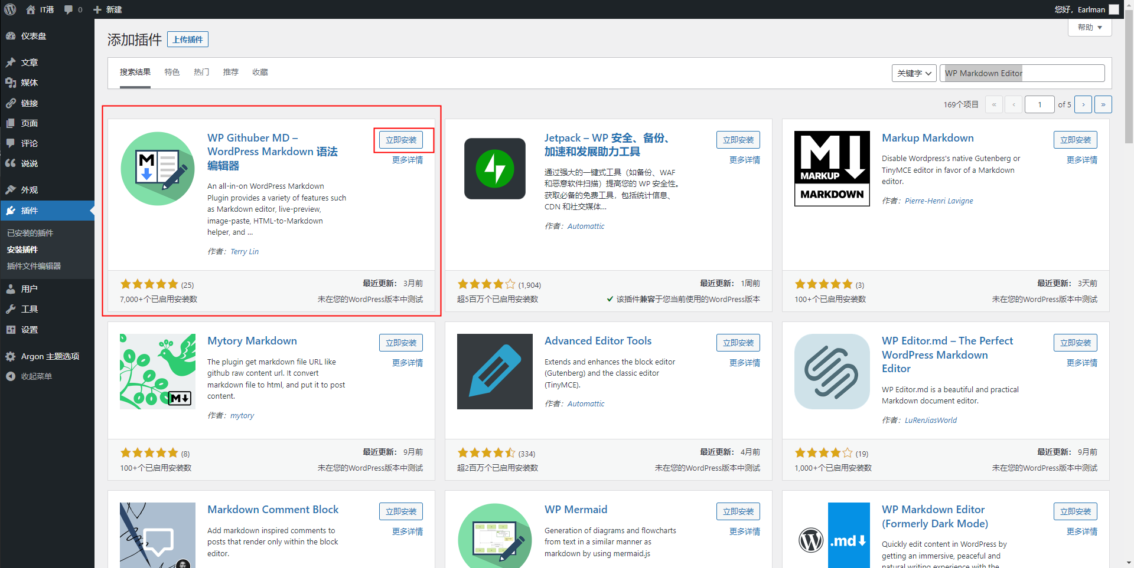Click the 用户 person icon in sidebar
Image resolution: width=1134 pixels, height=568 pixels.
coord(11,289)
